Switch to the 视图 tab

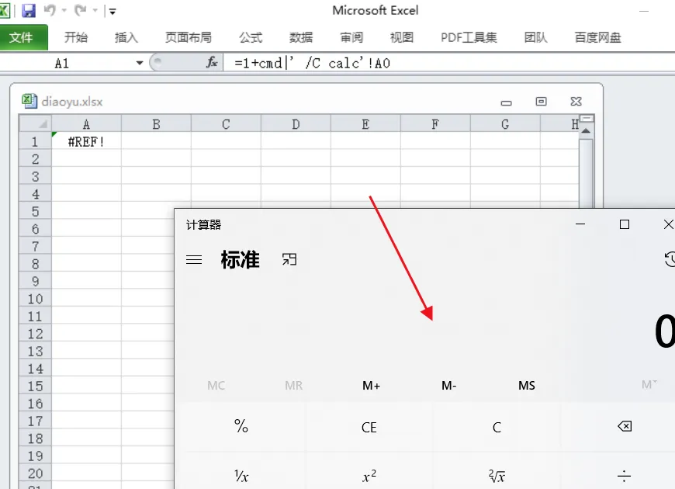click(x=402, y=37)
